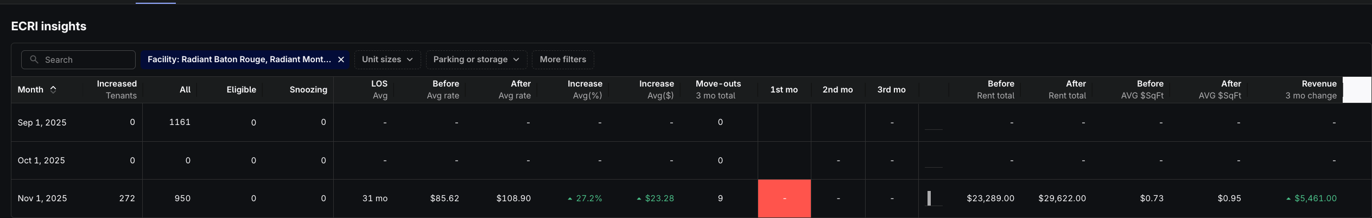Click the green arrow beside $23.28 increase

(x=639, y=199)
